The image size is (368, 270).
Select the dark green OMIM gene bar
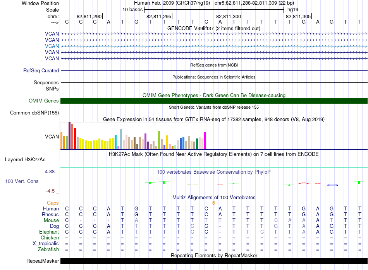214,101
